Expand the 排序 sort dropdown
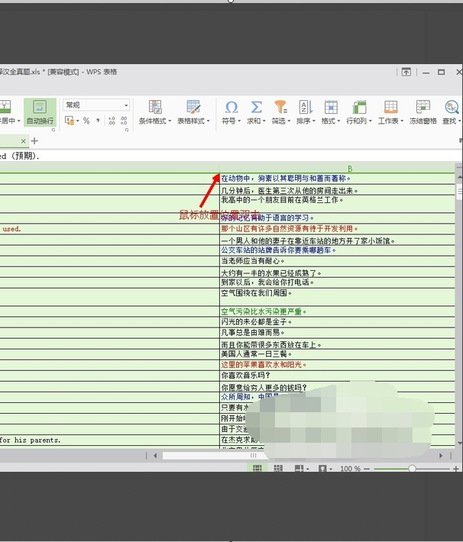Screen dimensions: 463x542 [x=313, y=121]
